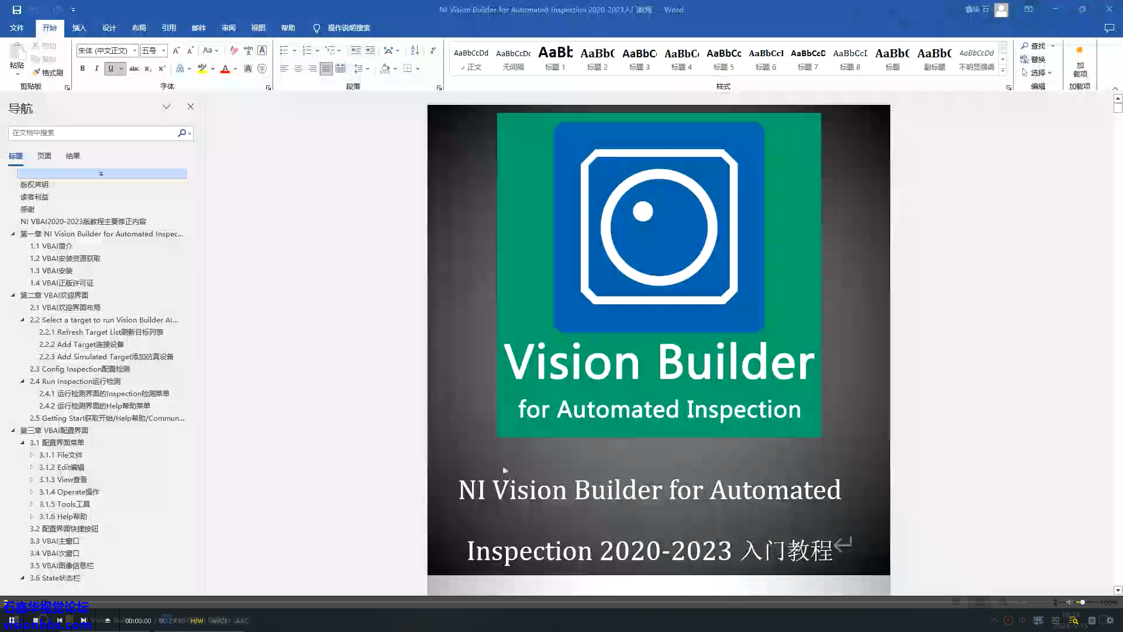Image resolution: width=1123 pixels, height=632 pixels.
Task: Decrease font size with the A-down icon
Action: coord(190,50)
